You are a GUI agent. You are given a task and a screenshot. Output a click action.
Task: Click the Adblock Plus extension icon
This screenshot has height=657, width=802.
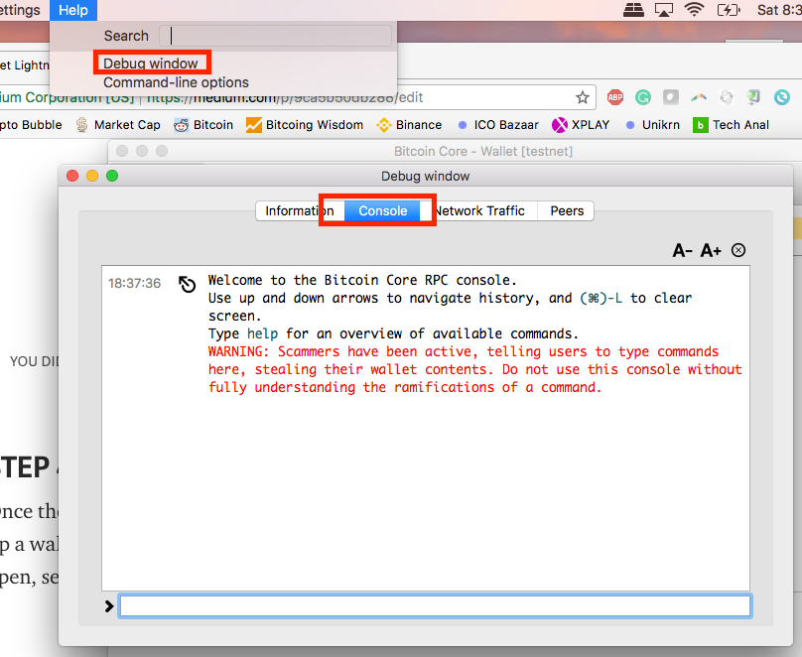615,97
